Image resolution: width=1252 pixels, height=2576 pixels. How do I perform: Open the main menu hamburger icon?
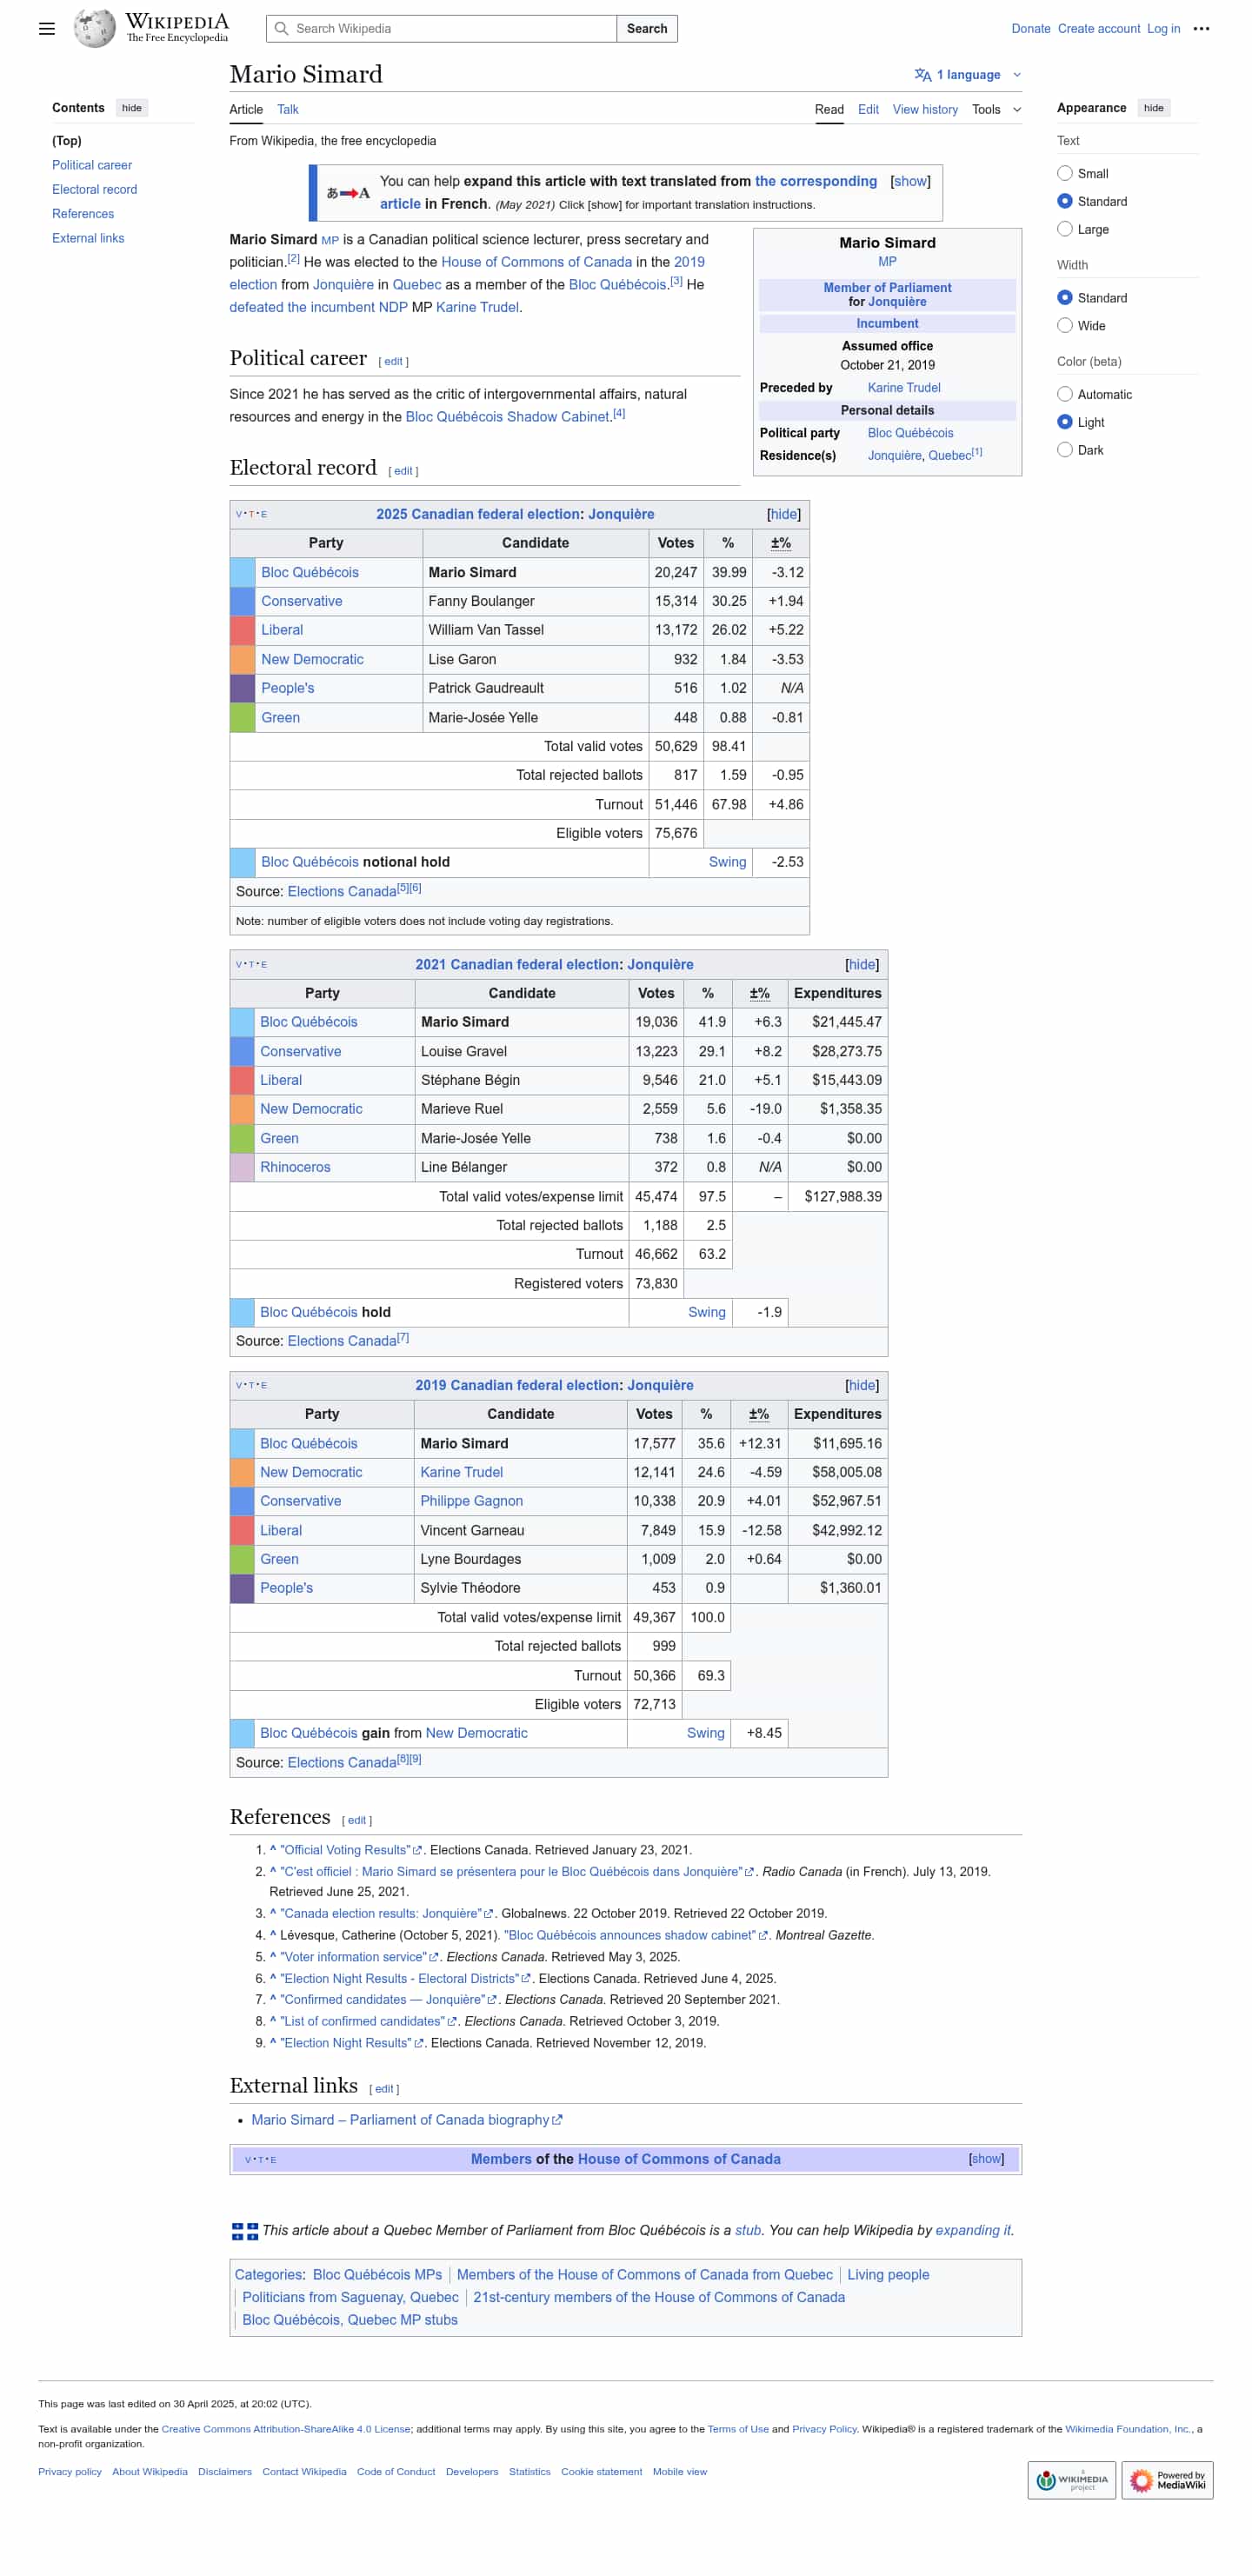pos(47,29)
